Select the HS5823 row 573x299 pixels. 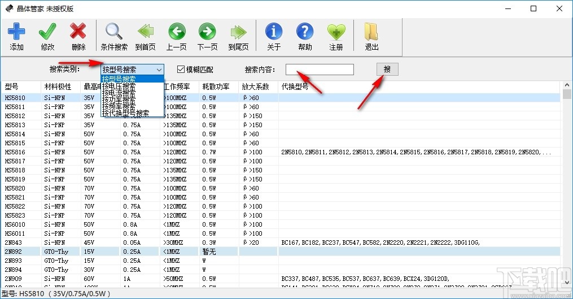coord(281,215)
